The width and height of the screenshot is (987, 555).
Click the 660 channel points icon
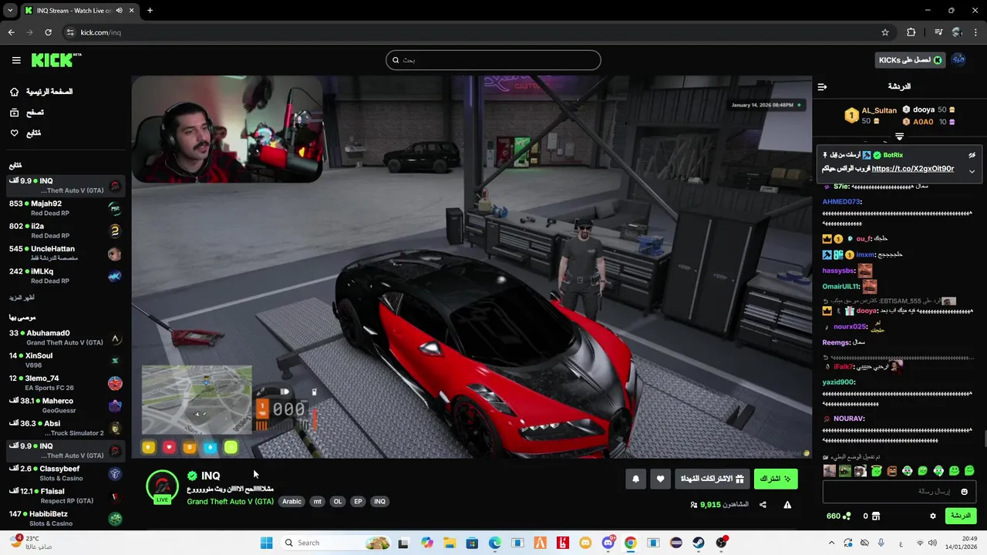coord(839,516)
